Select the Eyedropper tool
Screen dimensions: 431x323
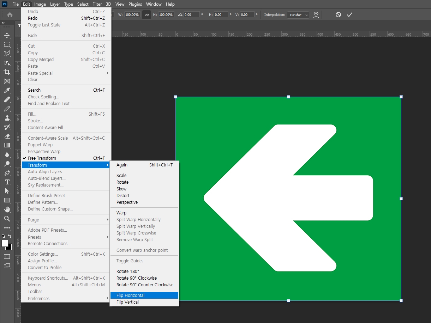(7, 91)
